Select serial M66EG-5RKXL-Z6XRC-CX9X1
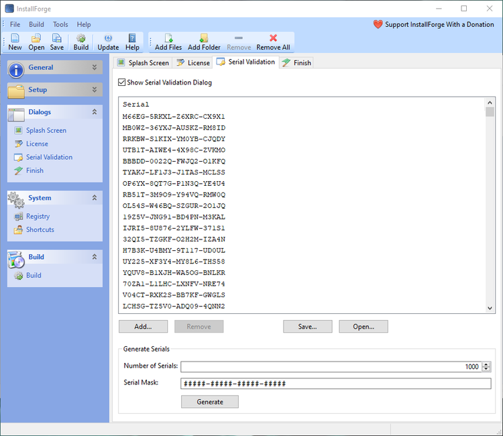Image resolution: width=503 pixels, height=436 pixels. point(174,117)
